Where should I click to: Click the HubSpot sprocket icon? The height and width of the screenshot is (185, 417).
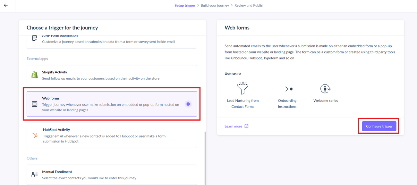[35, 135]
